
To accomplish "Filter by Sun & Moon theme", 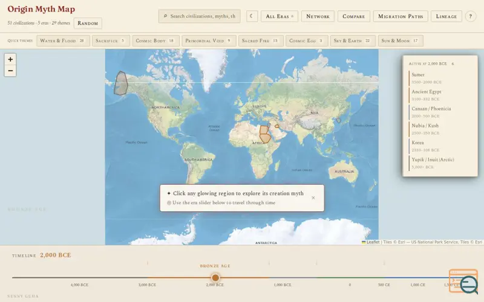I will tap(401, 40).
